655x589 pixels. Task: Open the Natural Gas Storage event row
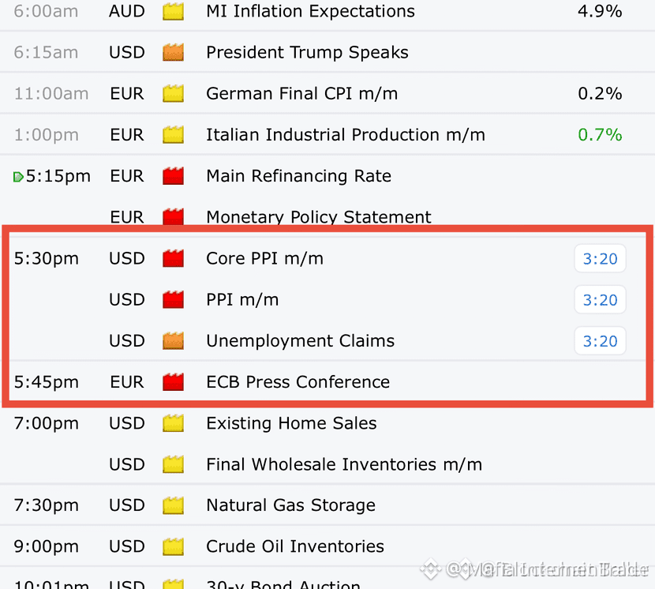[x=327, y=505]
